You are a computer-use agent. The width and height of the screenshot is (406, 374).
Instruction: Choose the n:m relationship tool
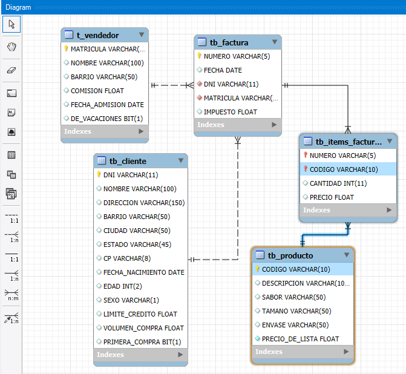pos(11,295)
